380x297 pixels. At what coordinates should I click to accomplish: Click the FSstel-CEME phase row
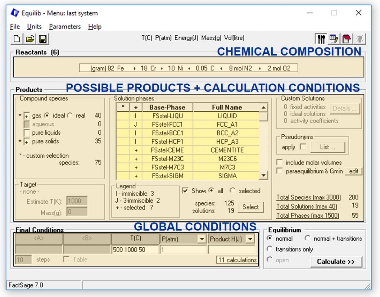click(188, 150)
